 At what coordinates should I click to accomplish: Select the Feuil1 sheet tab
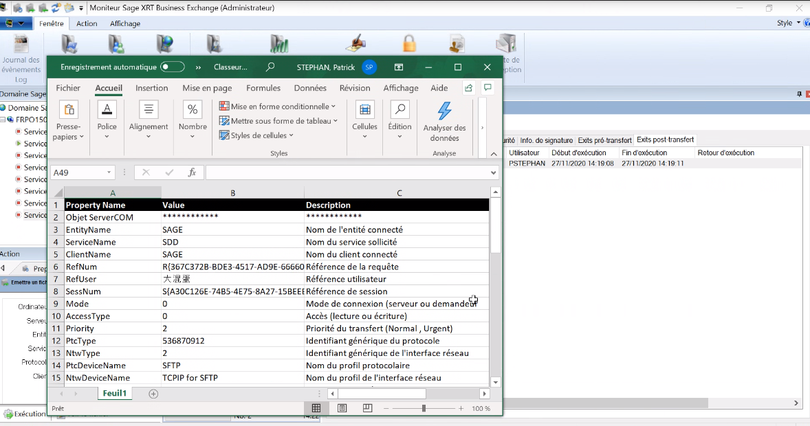pyautogui.click(x=114, y=394)
